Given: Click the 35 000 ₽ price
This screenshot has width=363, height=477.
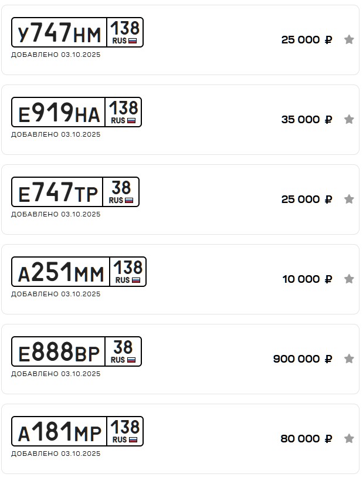Looking at the screenshot, I should coord(306,120).
